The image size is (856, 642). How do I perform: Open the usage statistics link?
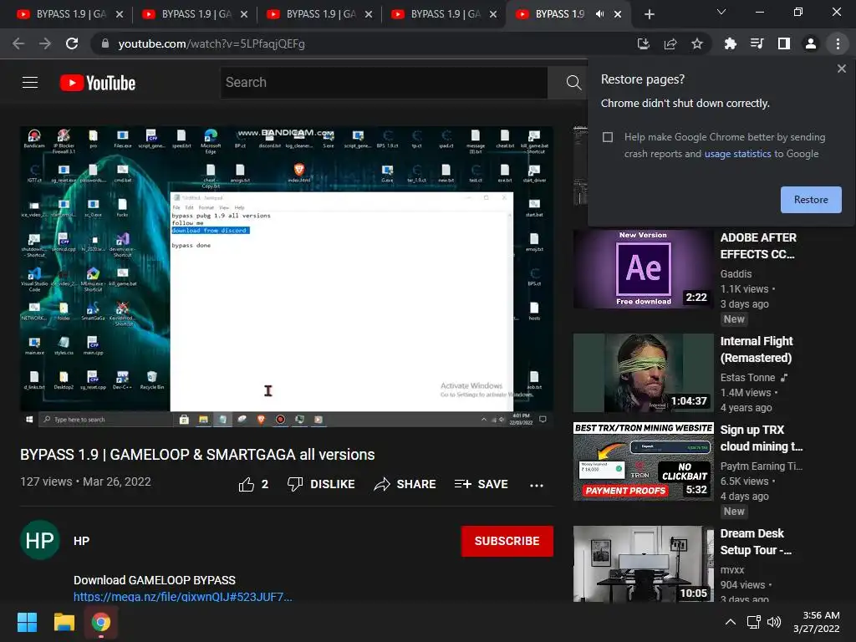737,154
